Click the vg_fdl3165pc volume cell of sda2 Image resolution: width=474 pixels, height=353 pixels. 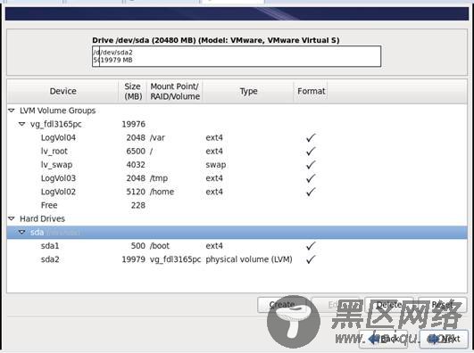(x=175, y=259)
